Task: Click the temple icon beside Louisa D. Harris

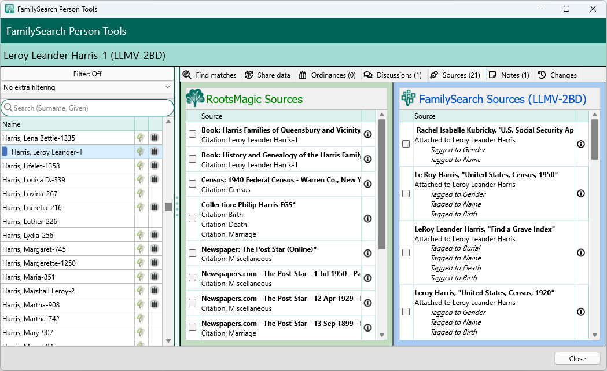Action: pyautogui.click(x=154, y=179)
